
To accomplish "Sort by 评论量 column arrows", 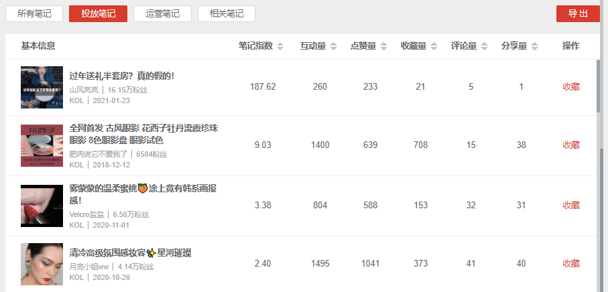I will click(x=484, y=46).
